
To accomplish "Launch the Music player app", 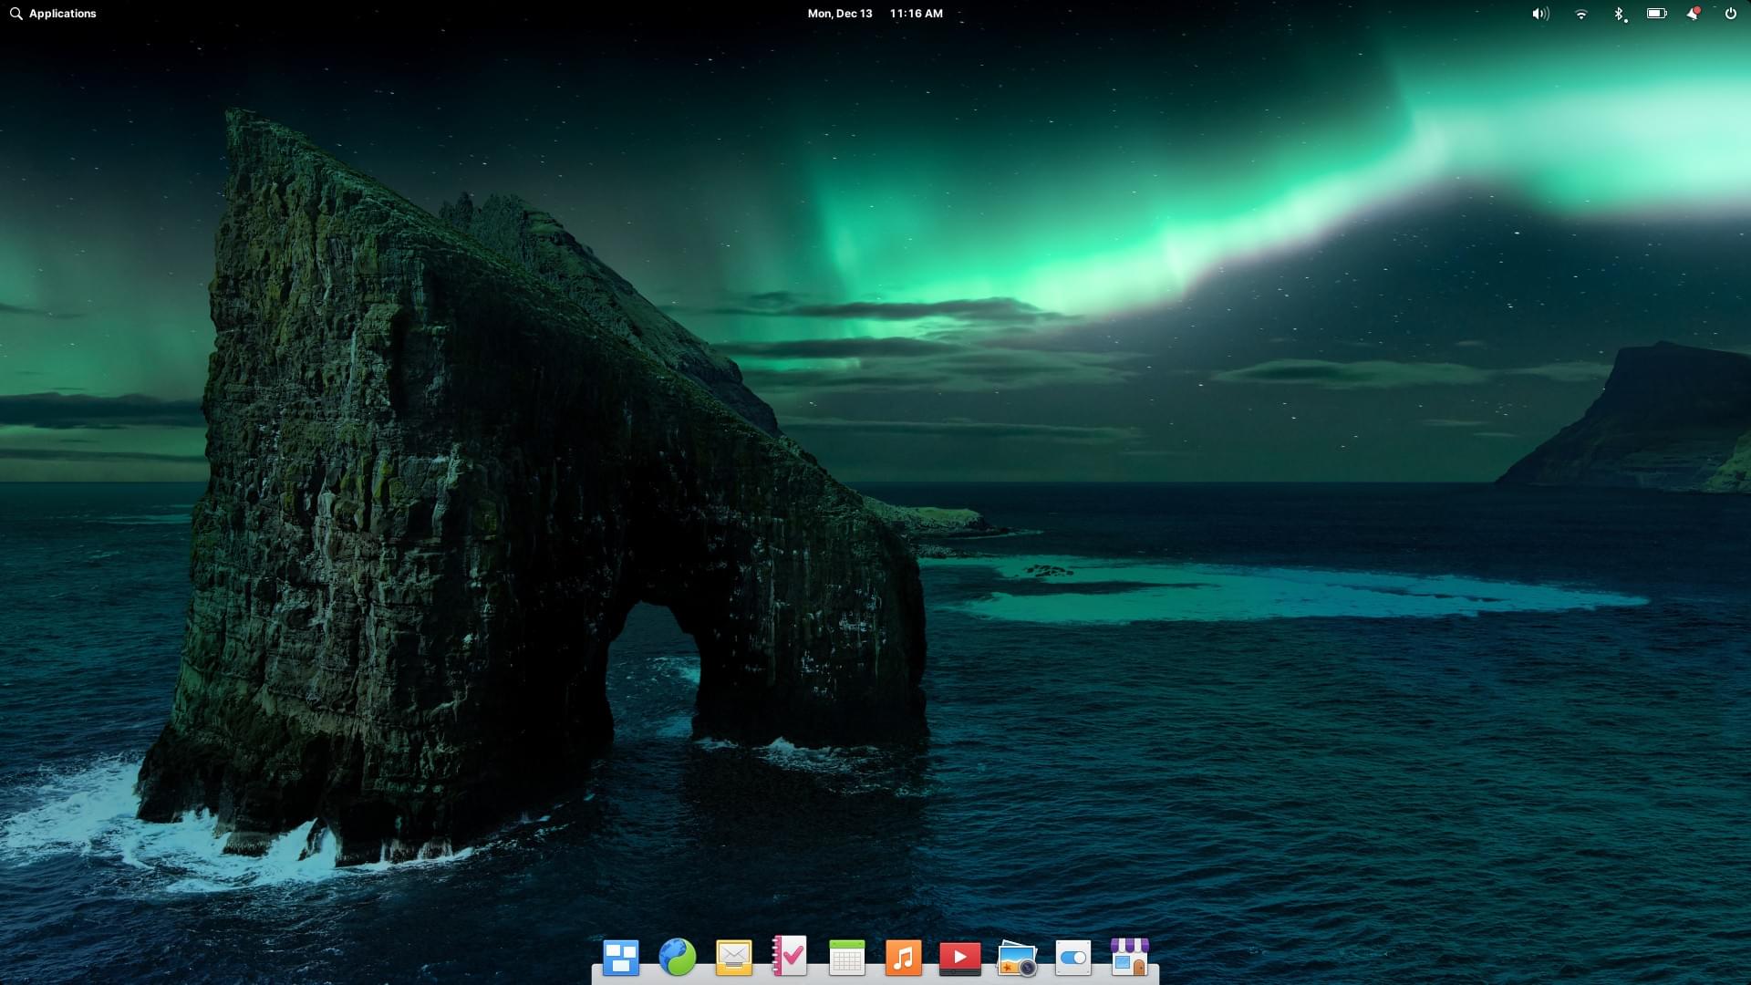I will tap(903, 956).
